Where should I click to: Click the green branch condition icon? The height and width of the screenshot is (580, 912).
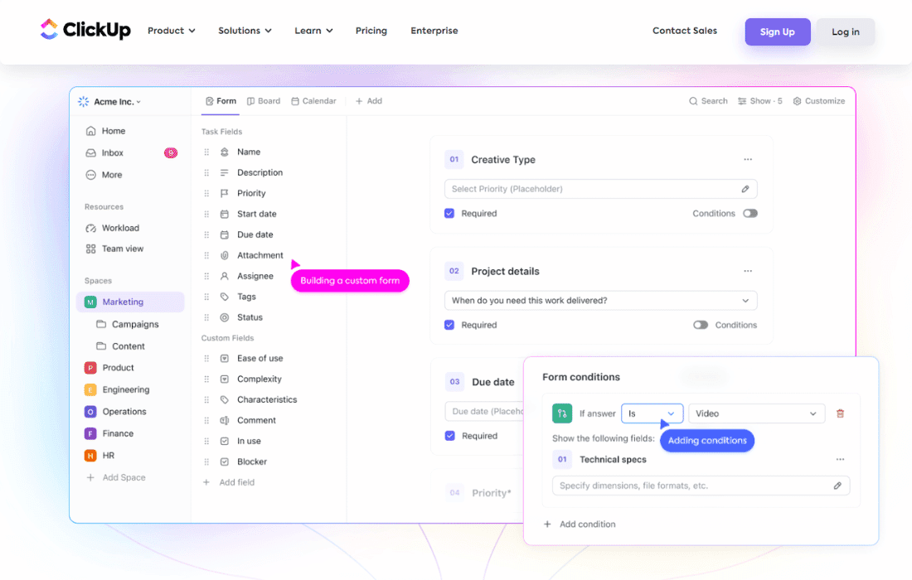[x=562, y=413]
